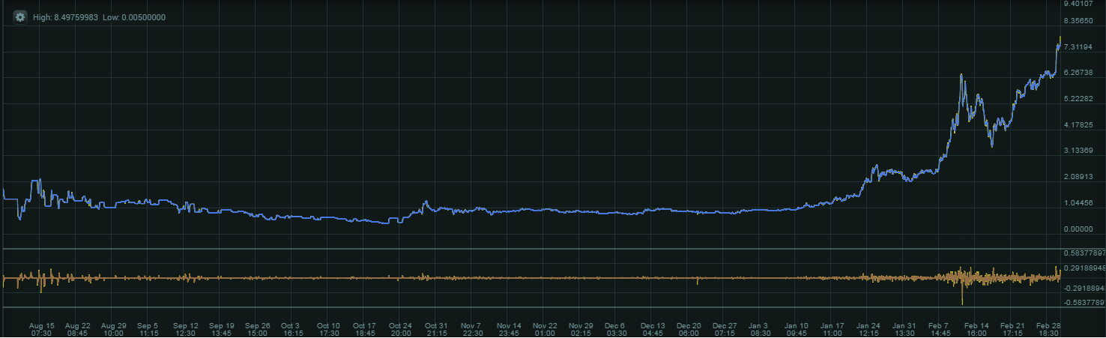Select the Feb 14 16:00 time label

pos(976,330)
